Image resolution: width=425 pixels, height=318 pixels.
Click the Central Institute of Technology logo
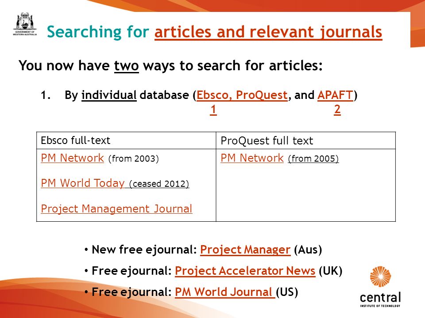(x=380, y=287)
